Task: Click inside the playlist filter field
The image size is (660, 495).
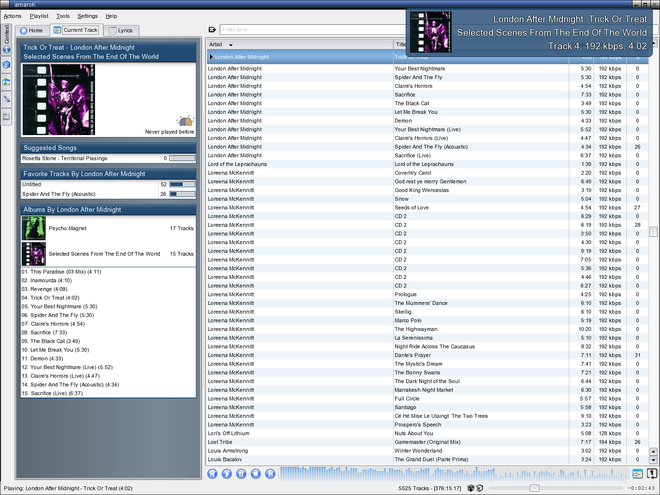Action: coord(313,29)
